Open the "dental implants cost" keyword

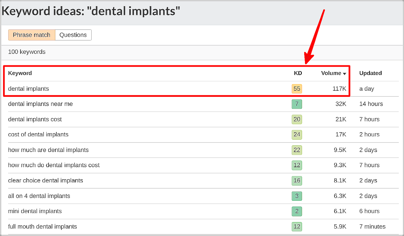pyautogui.click(x=35, y=119)
